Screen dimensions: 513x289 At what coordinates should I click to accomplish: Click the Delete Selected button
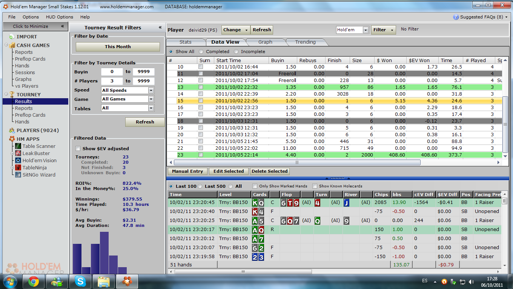(270, 171)
